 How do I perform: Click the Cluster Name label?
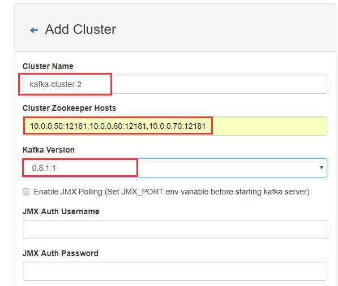pos(48,66)
